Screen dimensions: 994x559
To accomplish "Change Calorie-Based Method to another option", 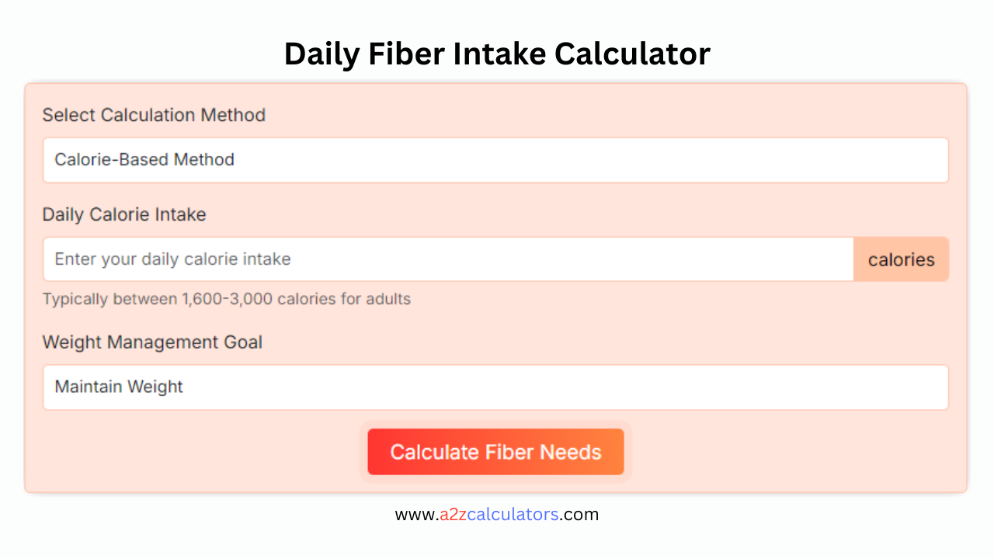I will (x=495, y=160).
